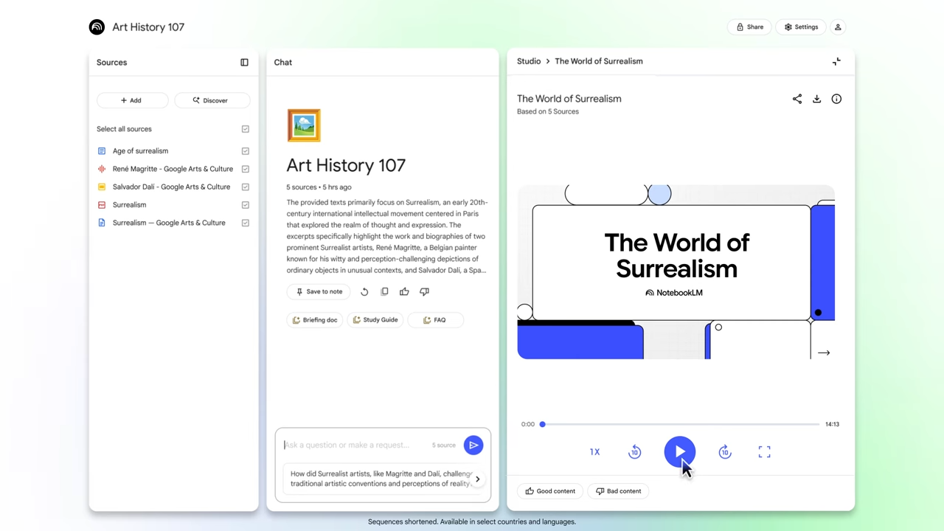944x531 pixels.
Task: Give thumbs up to the summary
Action: tap(404, 291)
